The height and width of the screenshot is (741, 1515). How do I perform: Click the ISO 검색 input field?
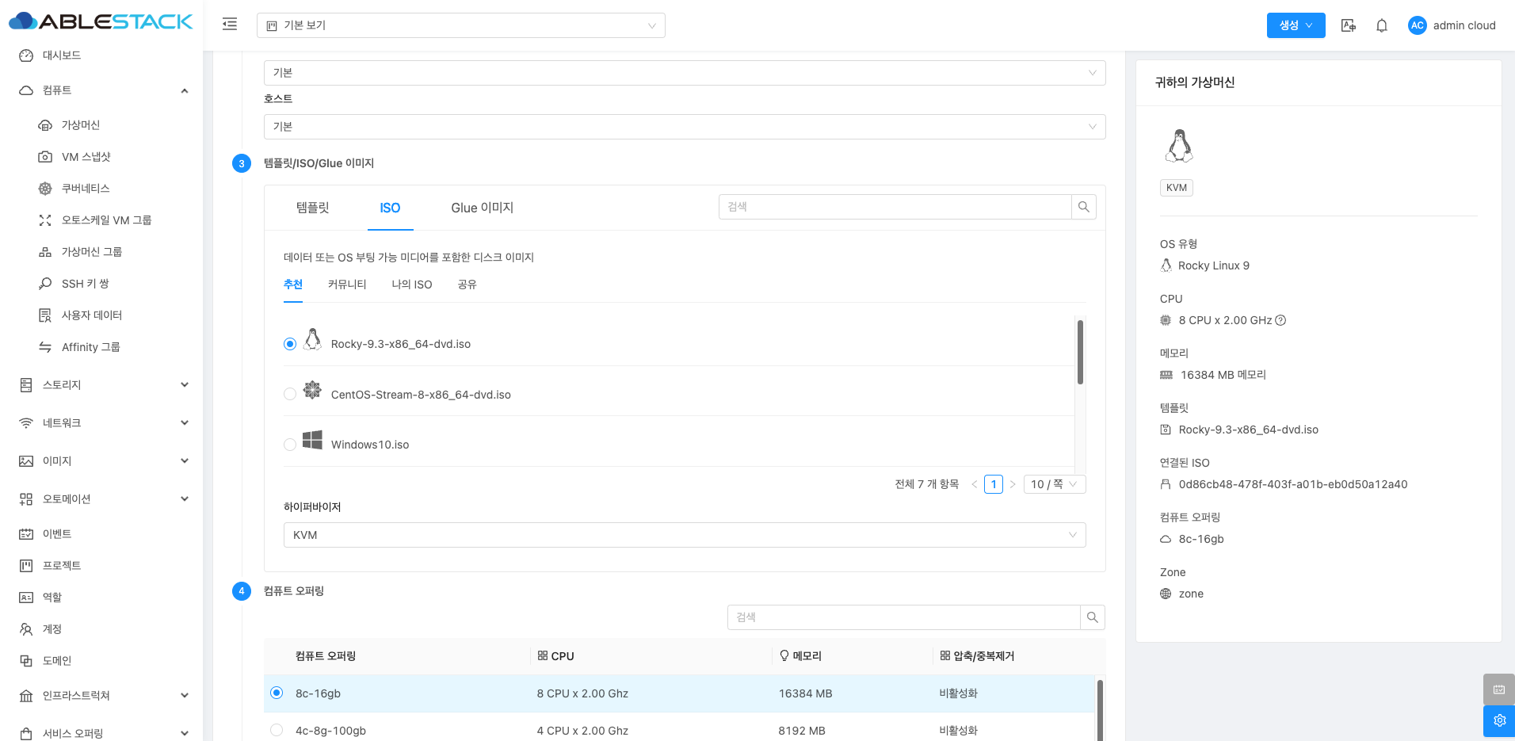(x=895, y=207)
